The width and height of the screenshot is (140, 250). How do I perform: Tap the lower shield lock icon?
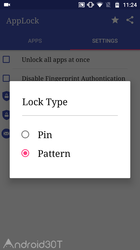click(6, 115)
